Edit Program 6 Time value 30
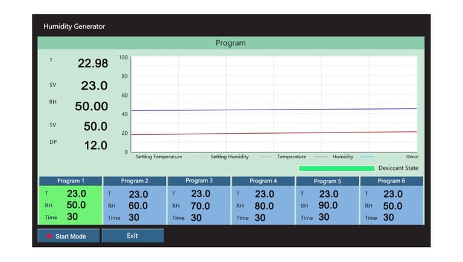 tap(388, 217)
